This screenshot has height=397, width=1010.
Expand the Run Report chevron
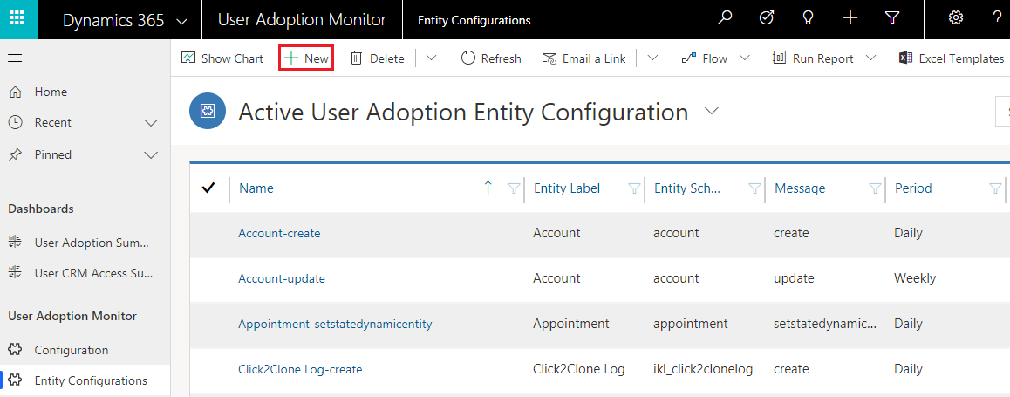(x=870, y=58)
